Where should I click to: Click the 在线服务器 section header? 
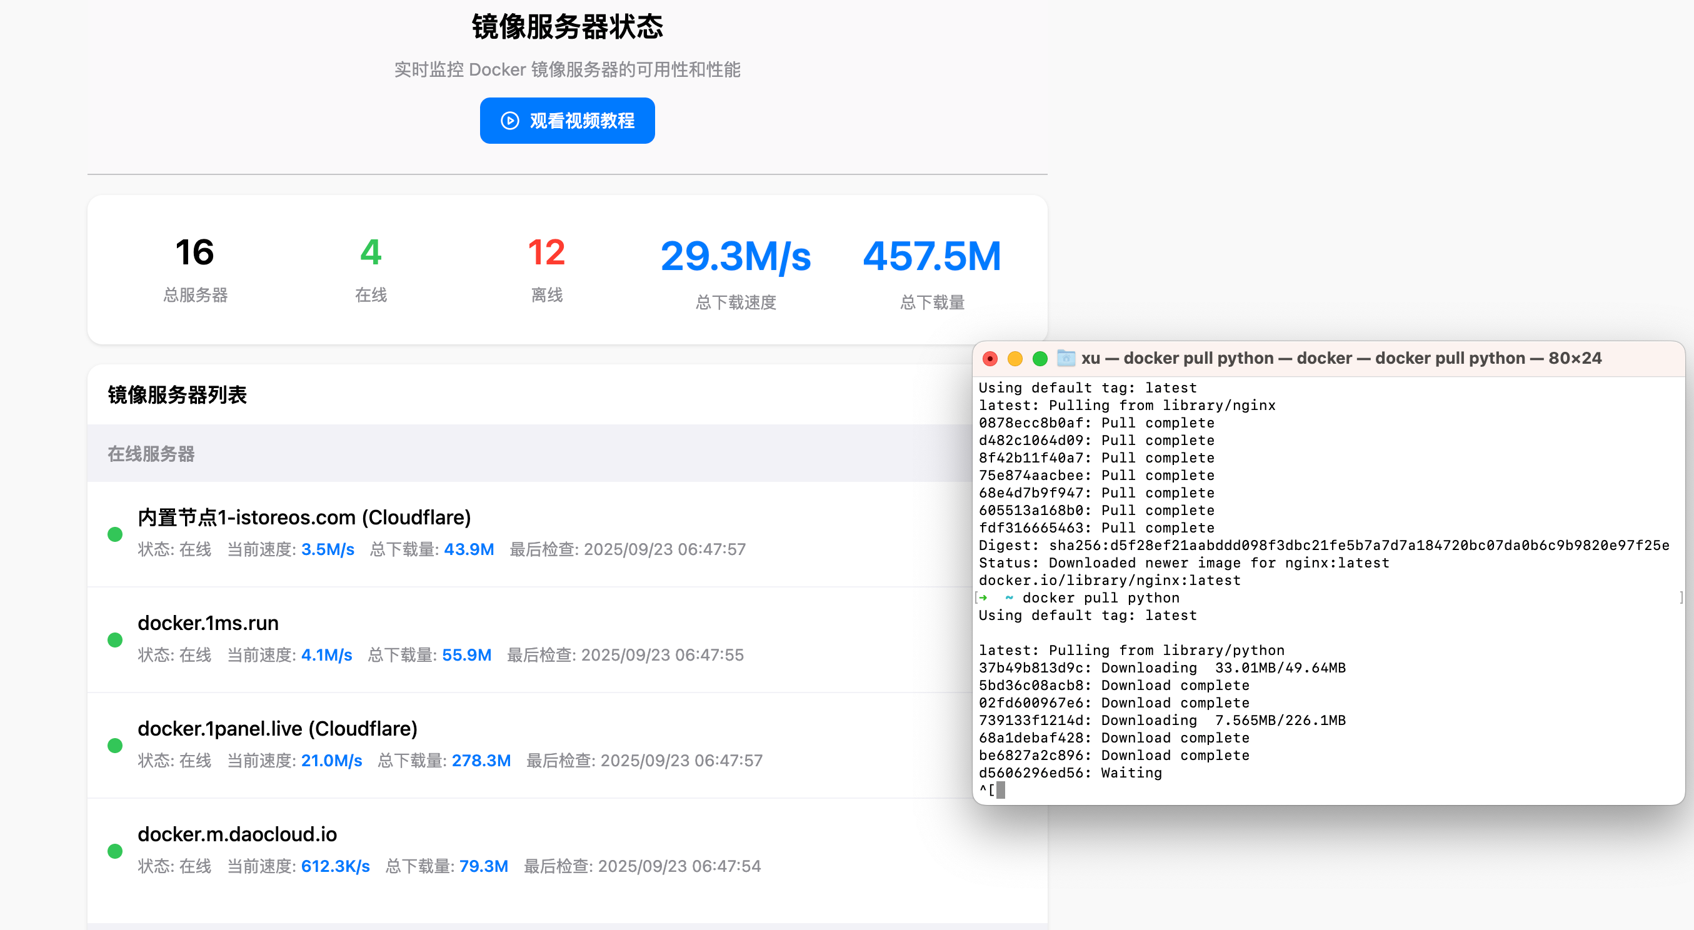coord(151,454)
